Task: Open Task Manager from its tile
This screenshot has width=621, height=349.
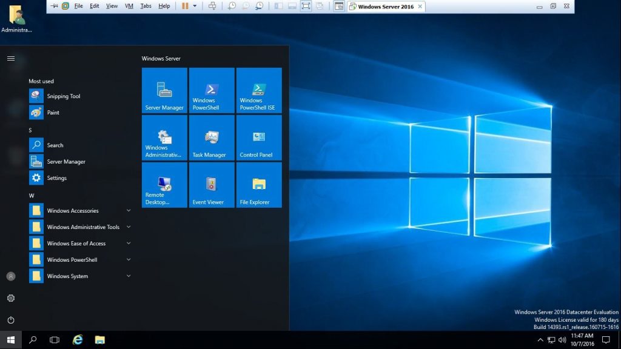Action: 211,138
